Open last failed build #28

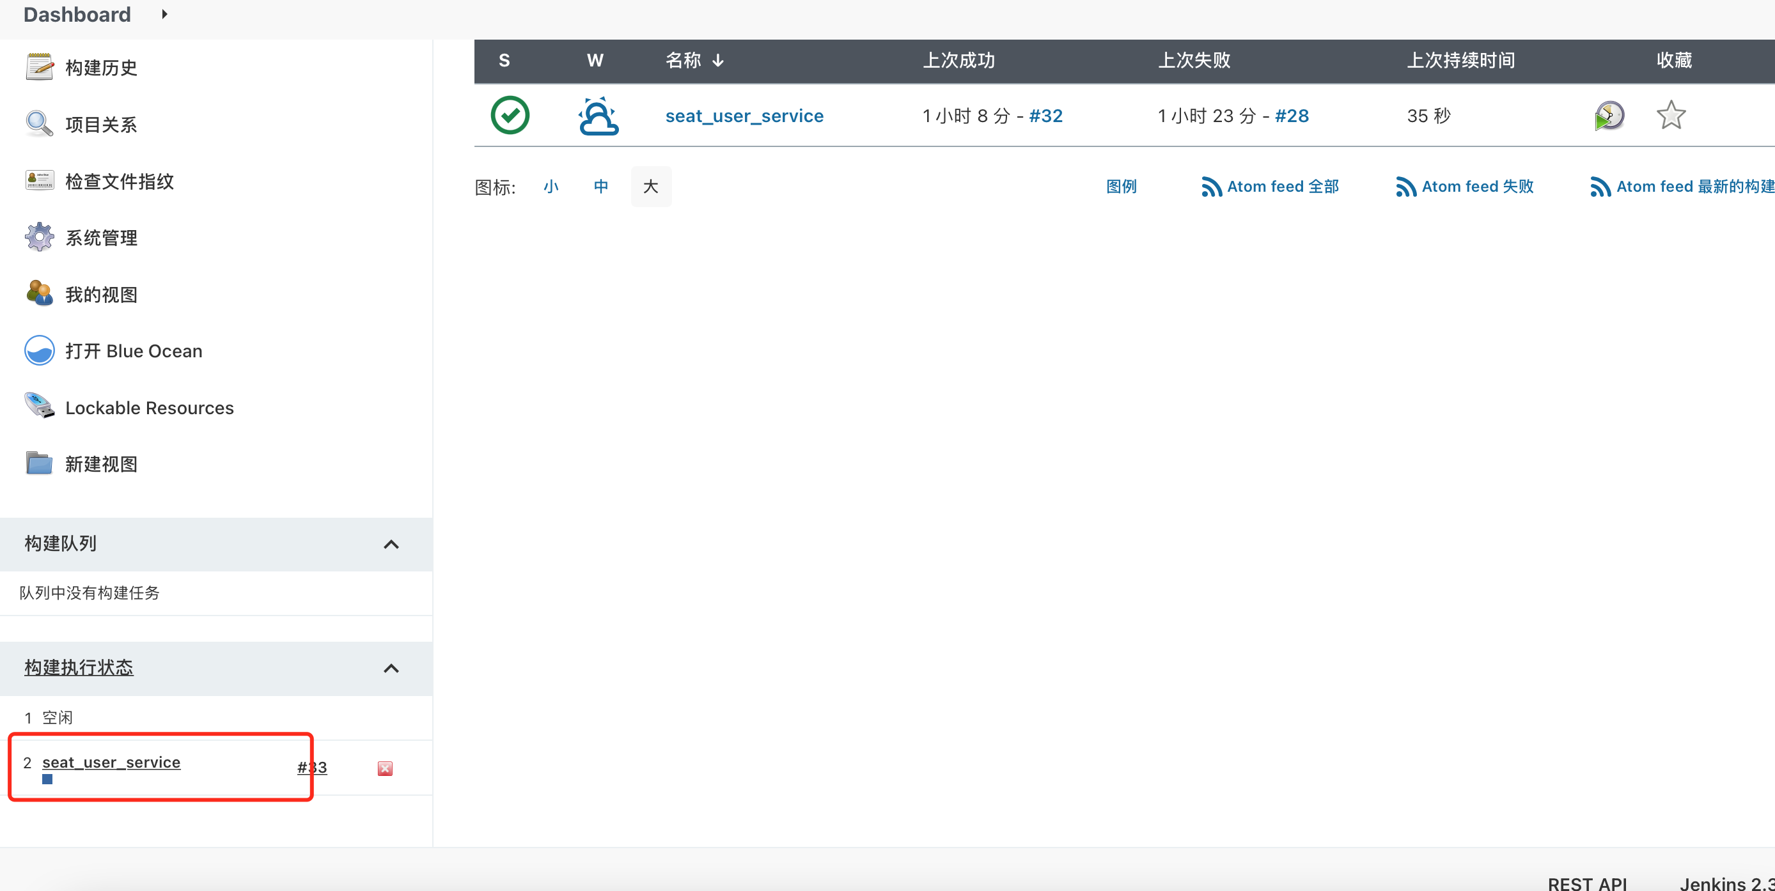[1291, 116]
